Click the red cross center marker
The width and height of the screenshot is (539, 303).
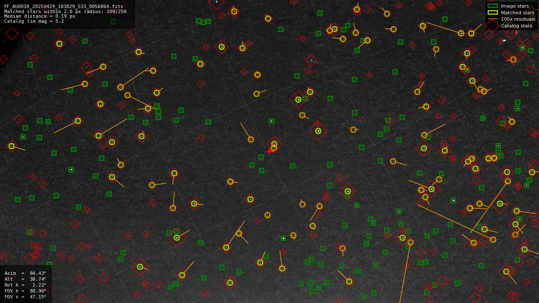[270, 151]
